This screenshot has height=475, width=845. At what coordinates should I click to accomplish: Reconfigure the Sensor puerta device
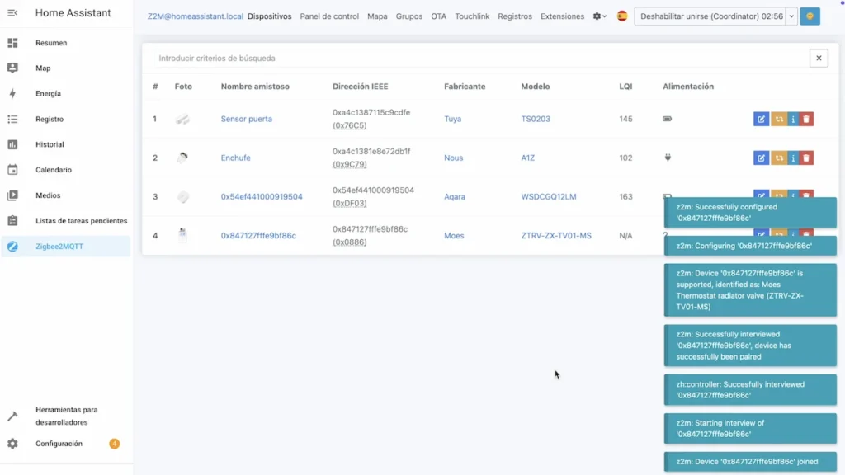click(x=779, y=119)
